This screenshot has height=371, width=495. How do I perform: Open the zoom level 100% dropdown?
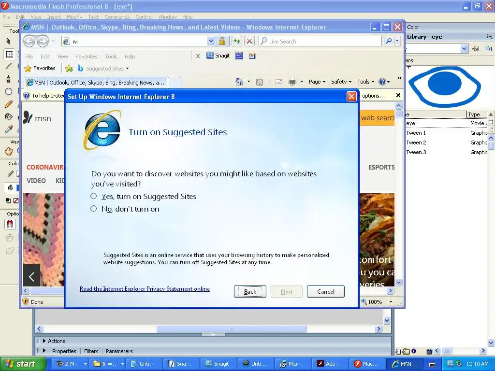pyautogui.click(x=391, y=302)
